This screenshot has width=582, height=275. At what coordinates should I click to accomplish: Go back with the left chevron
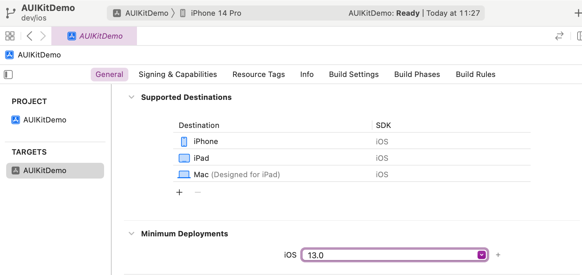30,36
